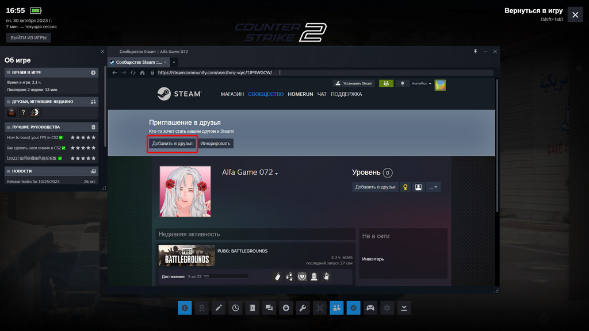This screenshot has height=331, width=589.
Task: Expand the HomeRun account dropdown
Action: click(x=422, y=83)
